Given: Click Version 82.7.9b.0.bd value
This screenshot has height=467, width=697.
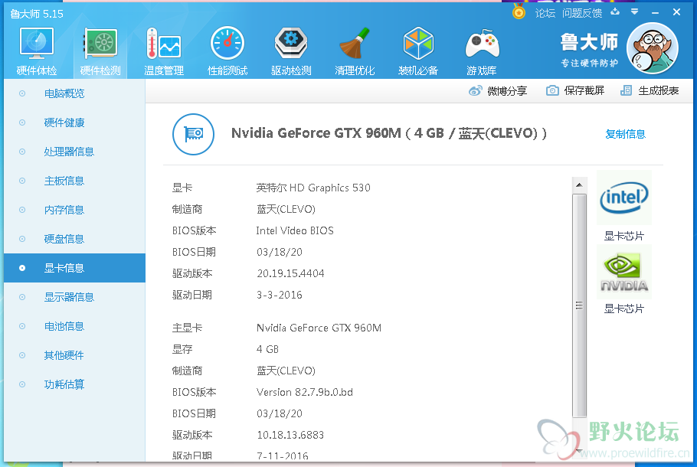Looking at the screenshot, I should [305, 392].
